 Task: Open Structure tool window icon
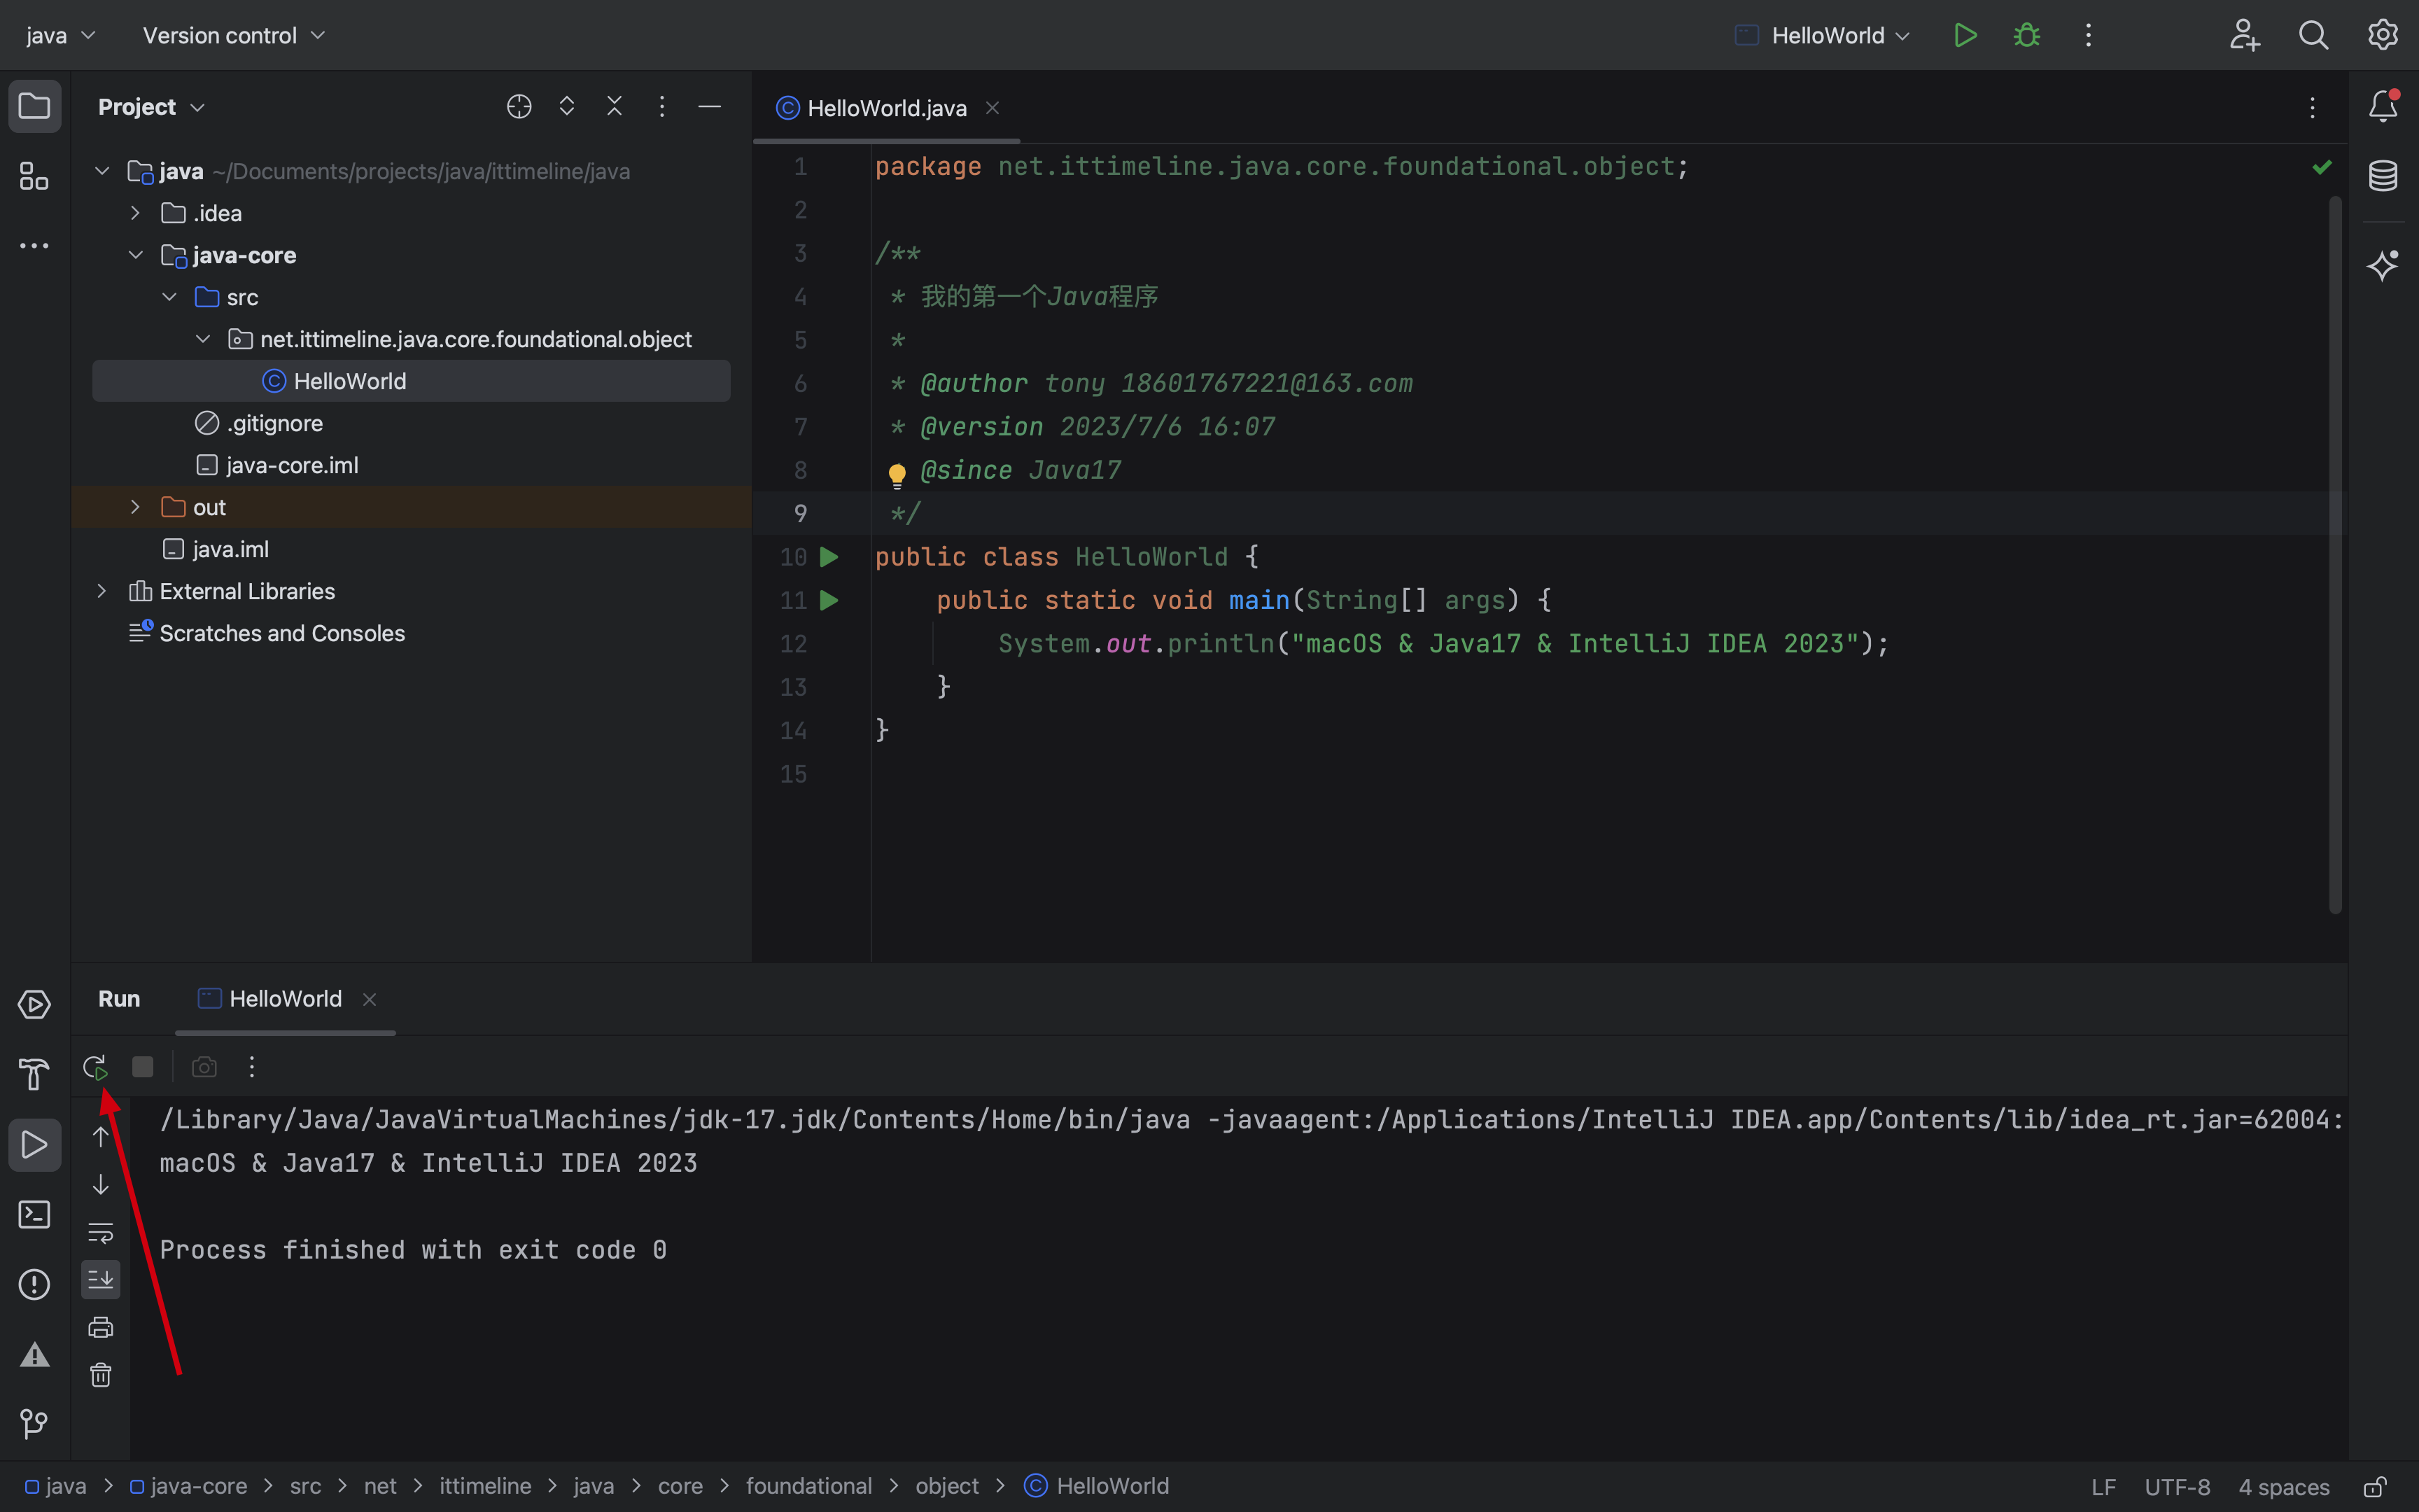34,176
